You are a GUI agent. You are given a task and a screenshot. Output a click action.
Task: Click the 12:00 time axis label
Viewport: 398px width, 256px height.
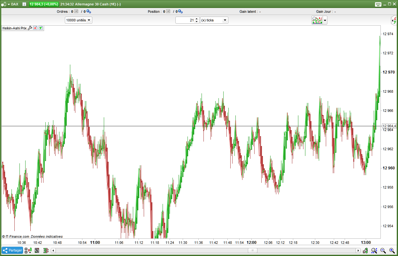(251, 243)
